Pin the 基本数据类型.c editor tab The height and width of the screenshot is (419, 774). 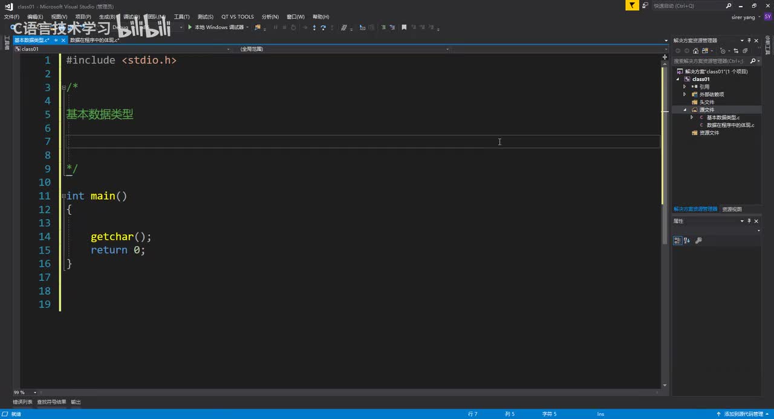click(x=56, y=40)
